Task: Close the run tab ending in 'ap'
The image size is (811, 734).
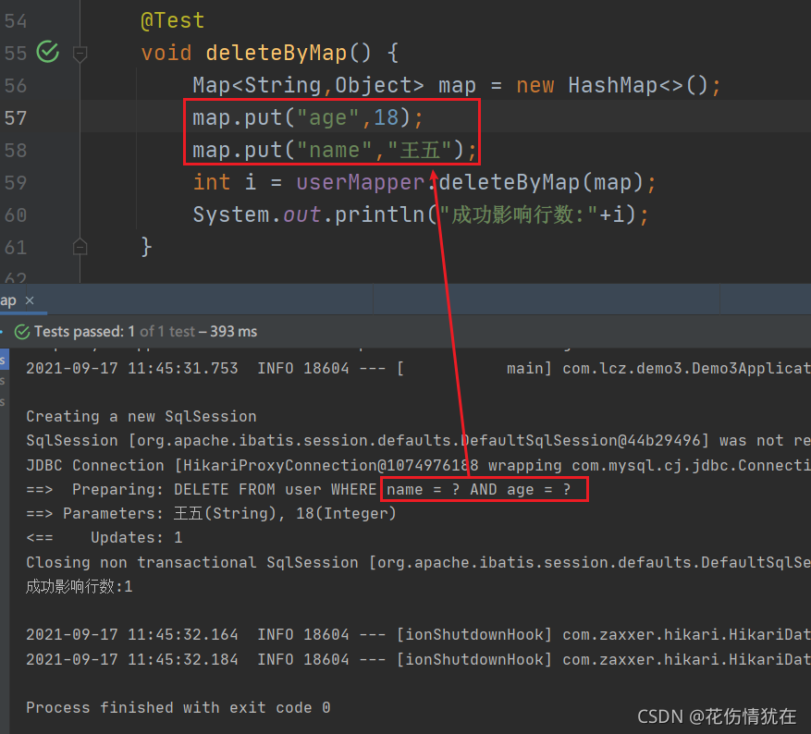Action: point(30,300)
